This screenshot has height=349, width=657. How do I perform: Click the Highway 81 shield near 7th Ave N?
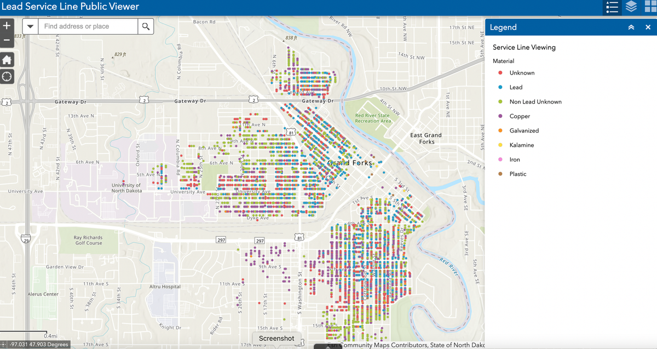point(292,132)
